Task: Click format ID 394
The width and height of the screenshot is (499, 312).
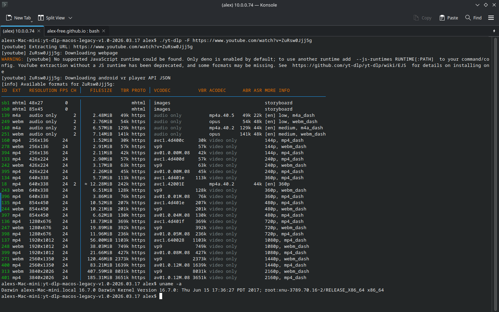Action: point(6,153)
